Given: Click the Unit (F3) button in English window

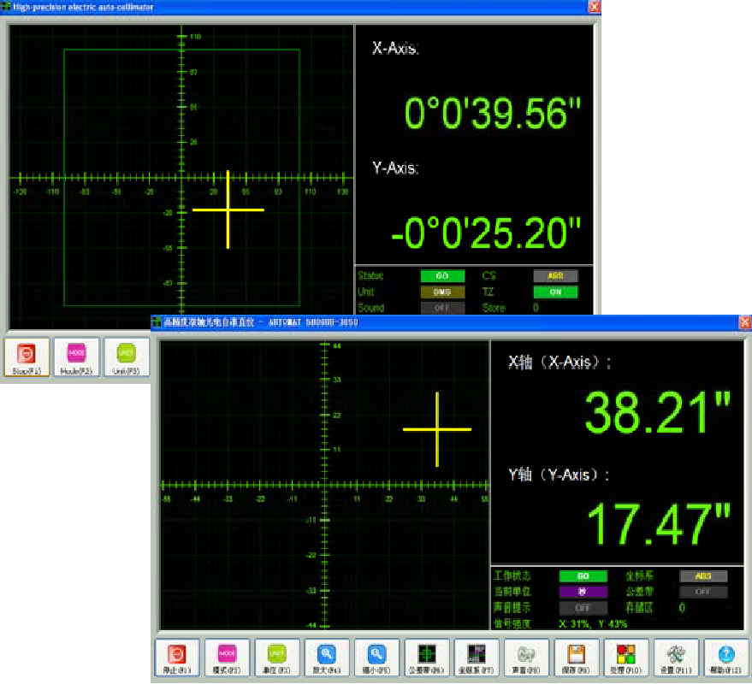Looking at the screenshot, I should coord(126,357).
